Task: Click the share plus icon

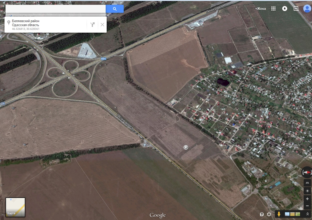Action: click(296, 9)
